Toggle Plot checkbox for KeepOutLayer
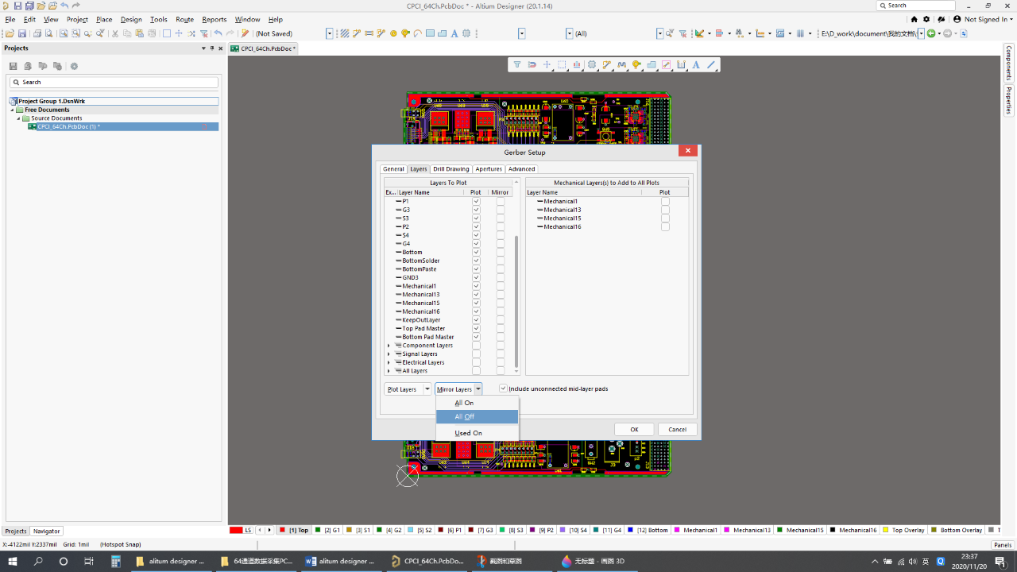The width and height of the screenshot is (1017, 572). 476,320
